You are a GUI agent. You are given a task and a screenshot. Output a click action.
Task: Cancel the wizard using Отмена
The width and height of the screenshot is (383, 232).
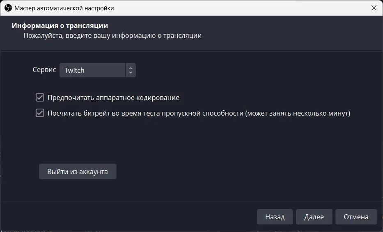356,217
